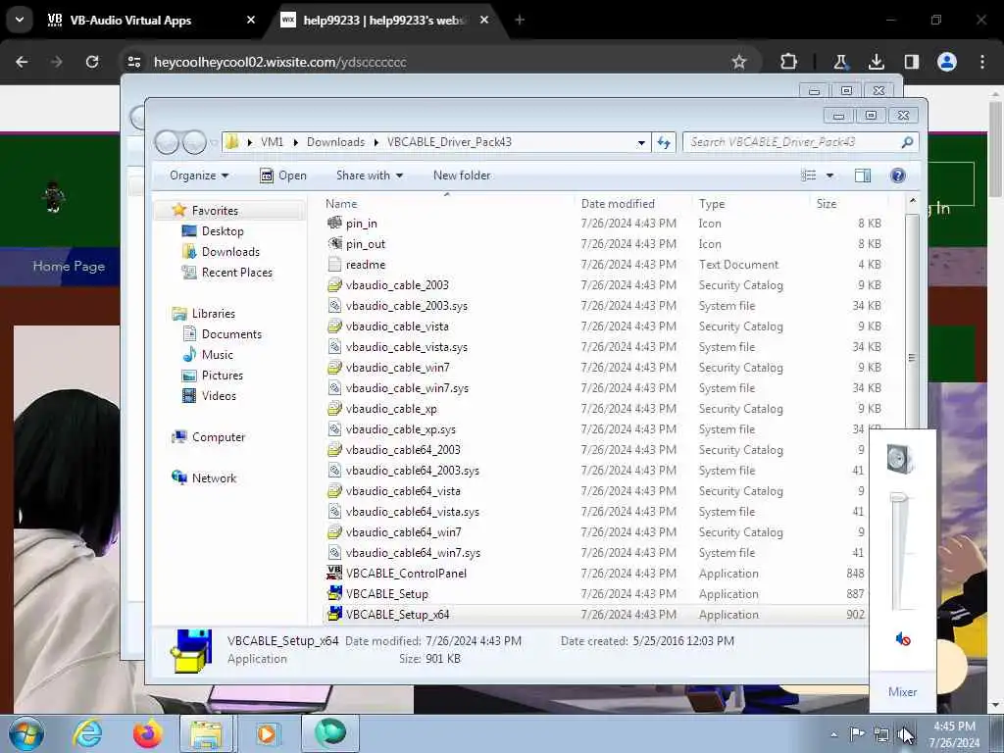This screenshot has width=1004, height=753.
Task: Click Downloads in the address breadcrumb
Action: [335, 142]
